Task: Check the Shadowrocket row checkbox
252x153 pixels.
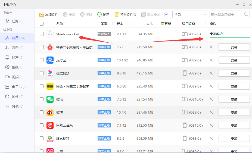Action: [42, 34]
